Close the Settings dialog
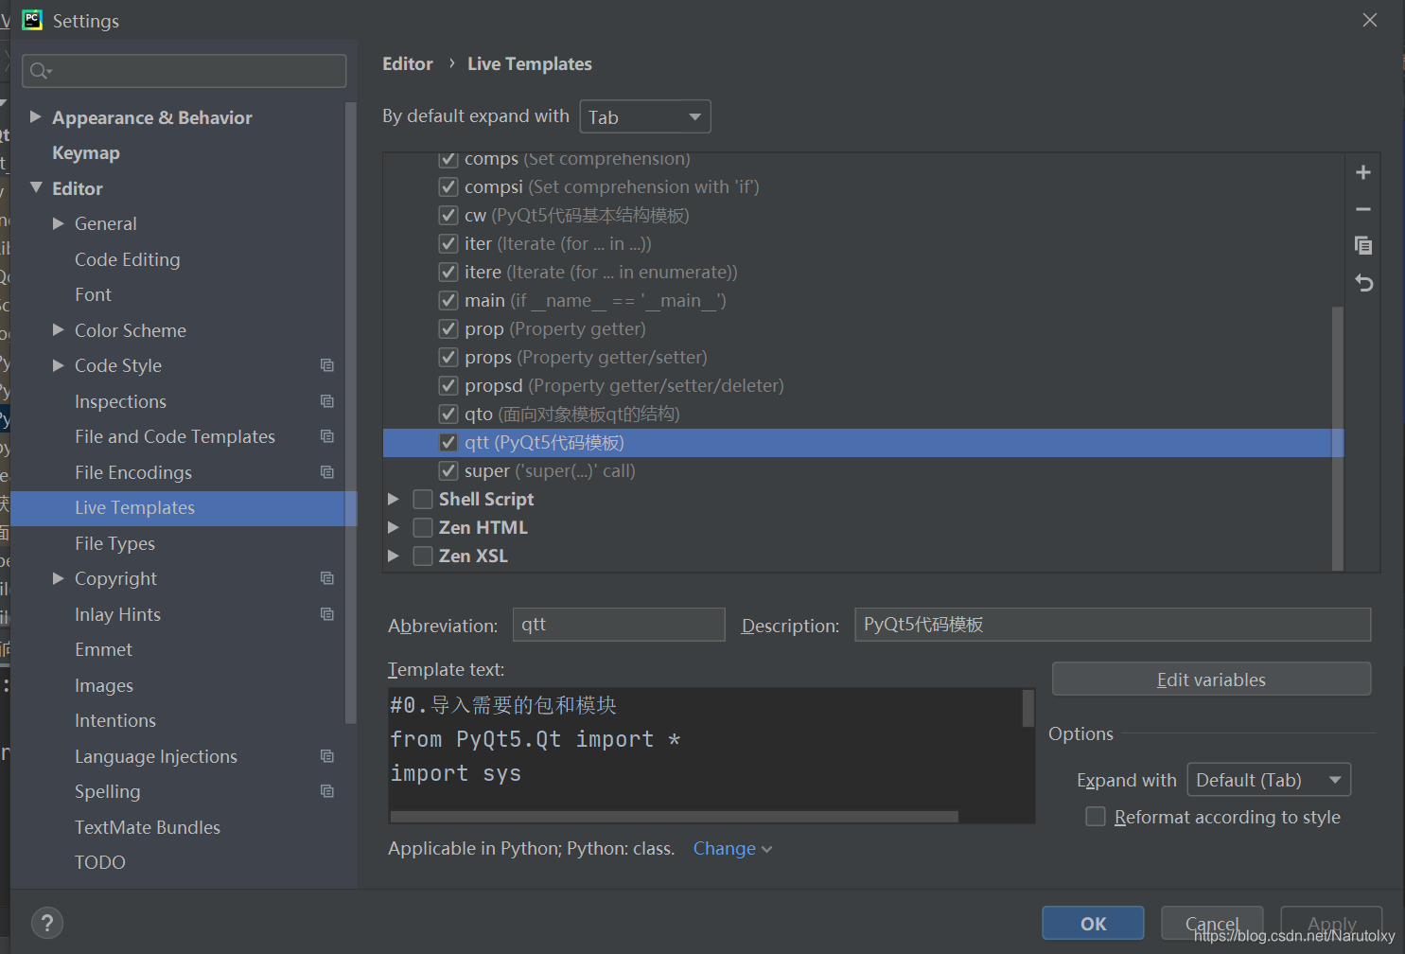Viewport: 1405px width, 954px height. (1369, 20)
